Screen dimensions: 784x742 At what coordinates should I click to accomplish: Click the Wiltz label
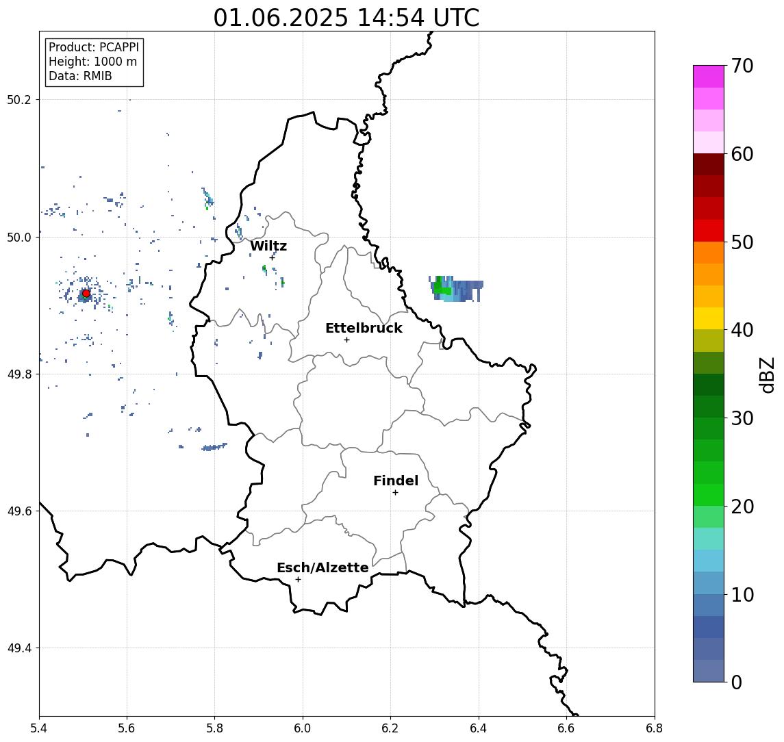pyautogui.click(x=268, y=246)
